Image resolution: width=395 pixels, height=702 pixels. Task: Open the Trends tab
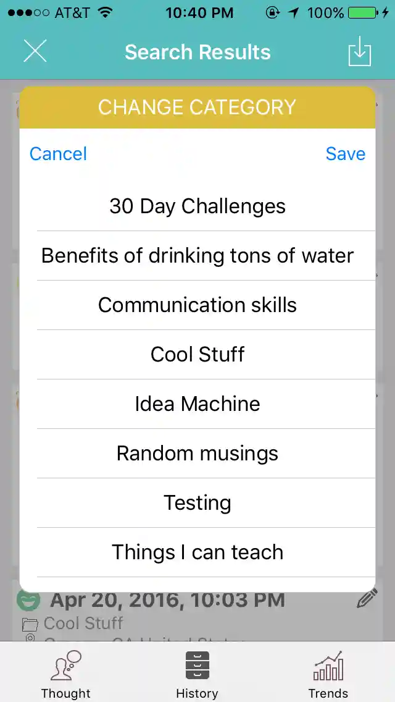point(328,674)
